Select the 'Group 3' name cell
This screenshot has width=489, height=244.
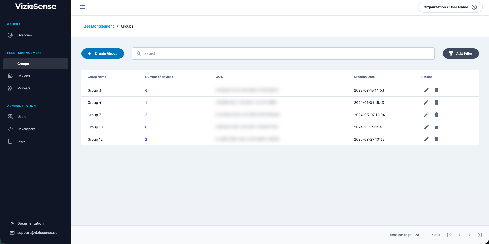click(x=94, y=90)
